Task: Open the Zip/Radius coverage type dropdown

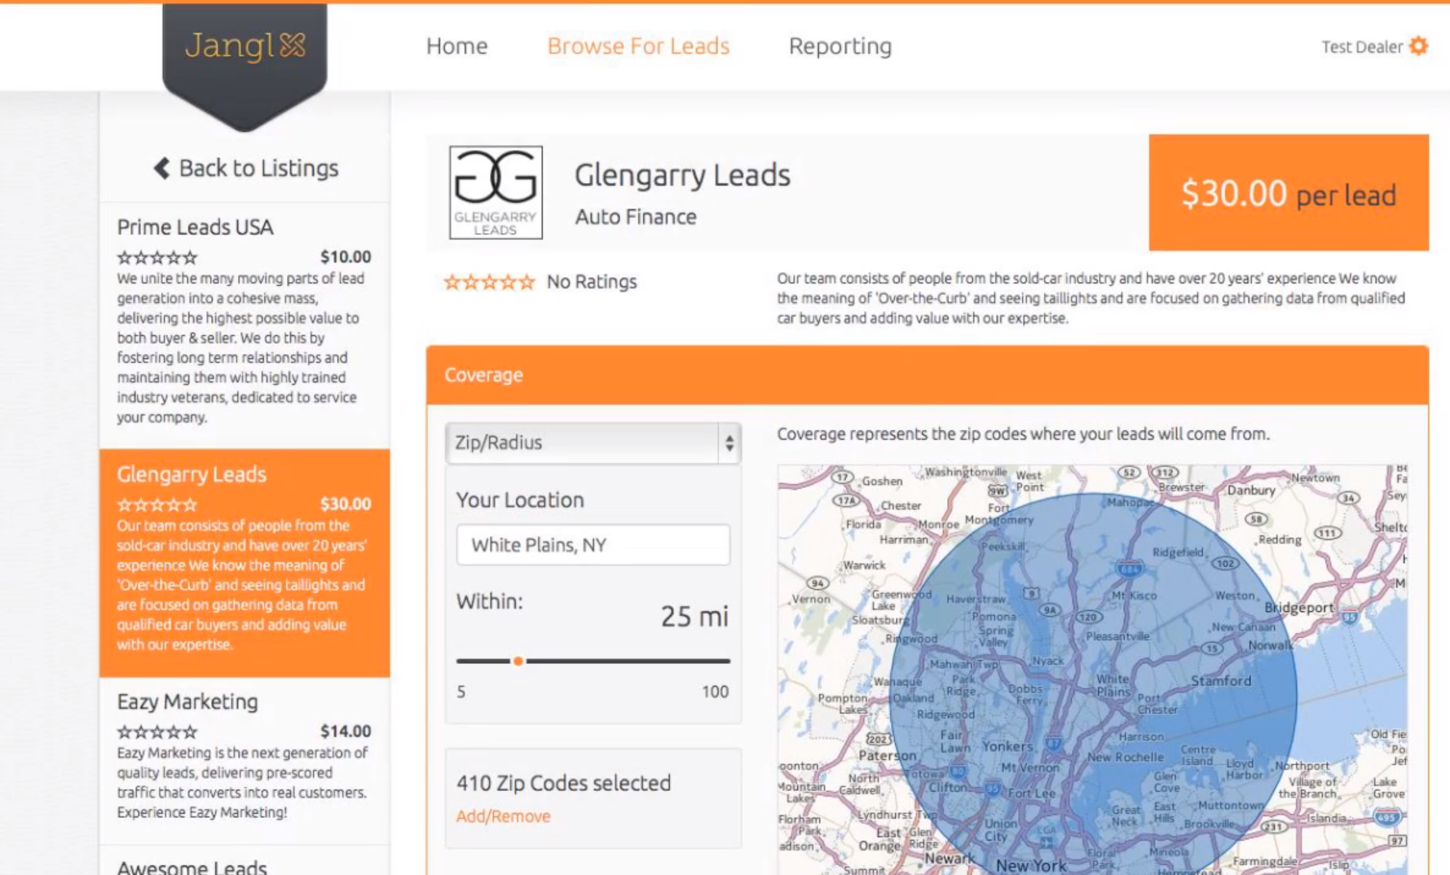Action: coord(593,442)
